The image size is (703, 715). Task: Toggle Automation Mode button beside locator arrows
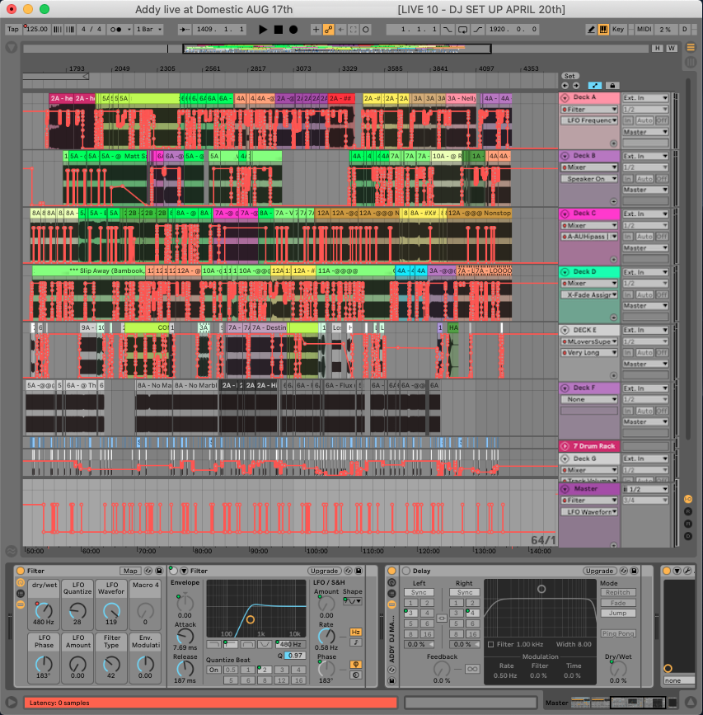(594, 85)
